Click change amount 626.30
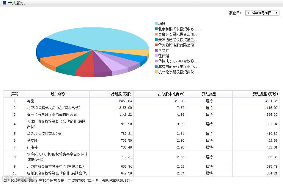The height and width of the screenshot is (184, 283). pyautogui.click(x=272, y=115)
